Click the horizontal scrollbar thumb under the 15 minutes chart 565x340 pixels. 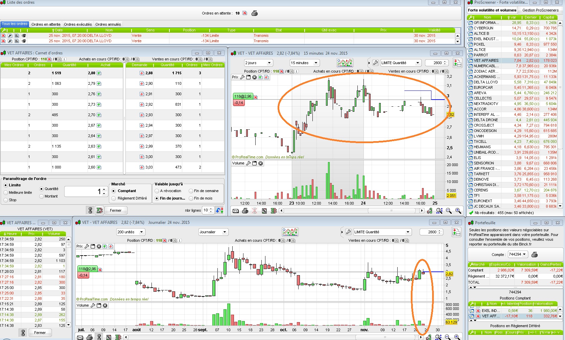[x=392, y=211]
